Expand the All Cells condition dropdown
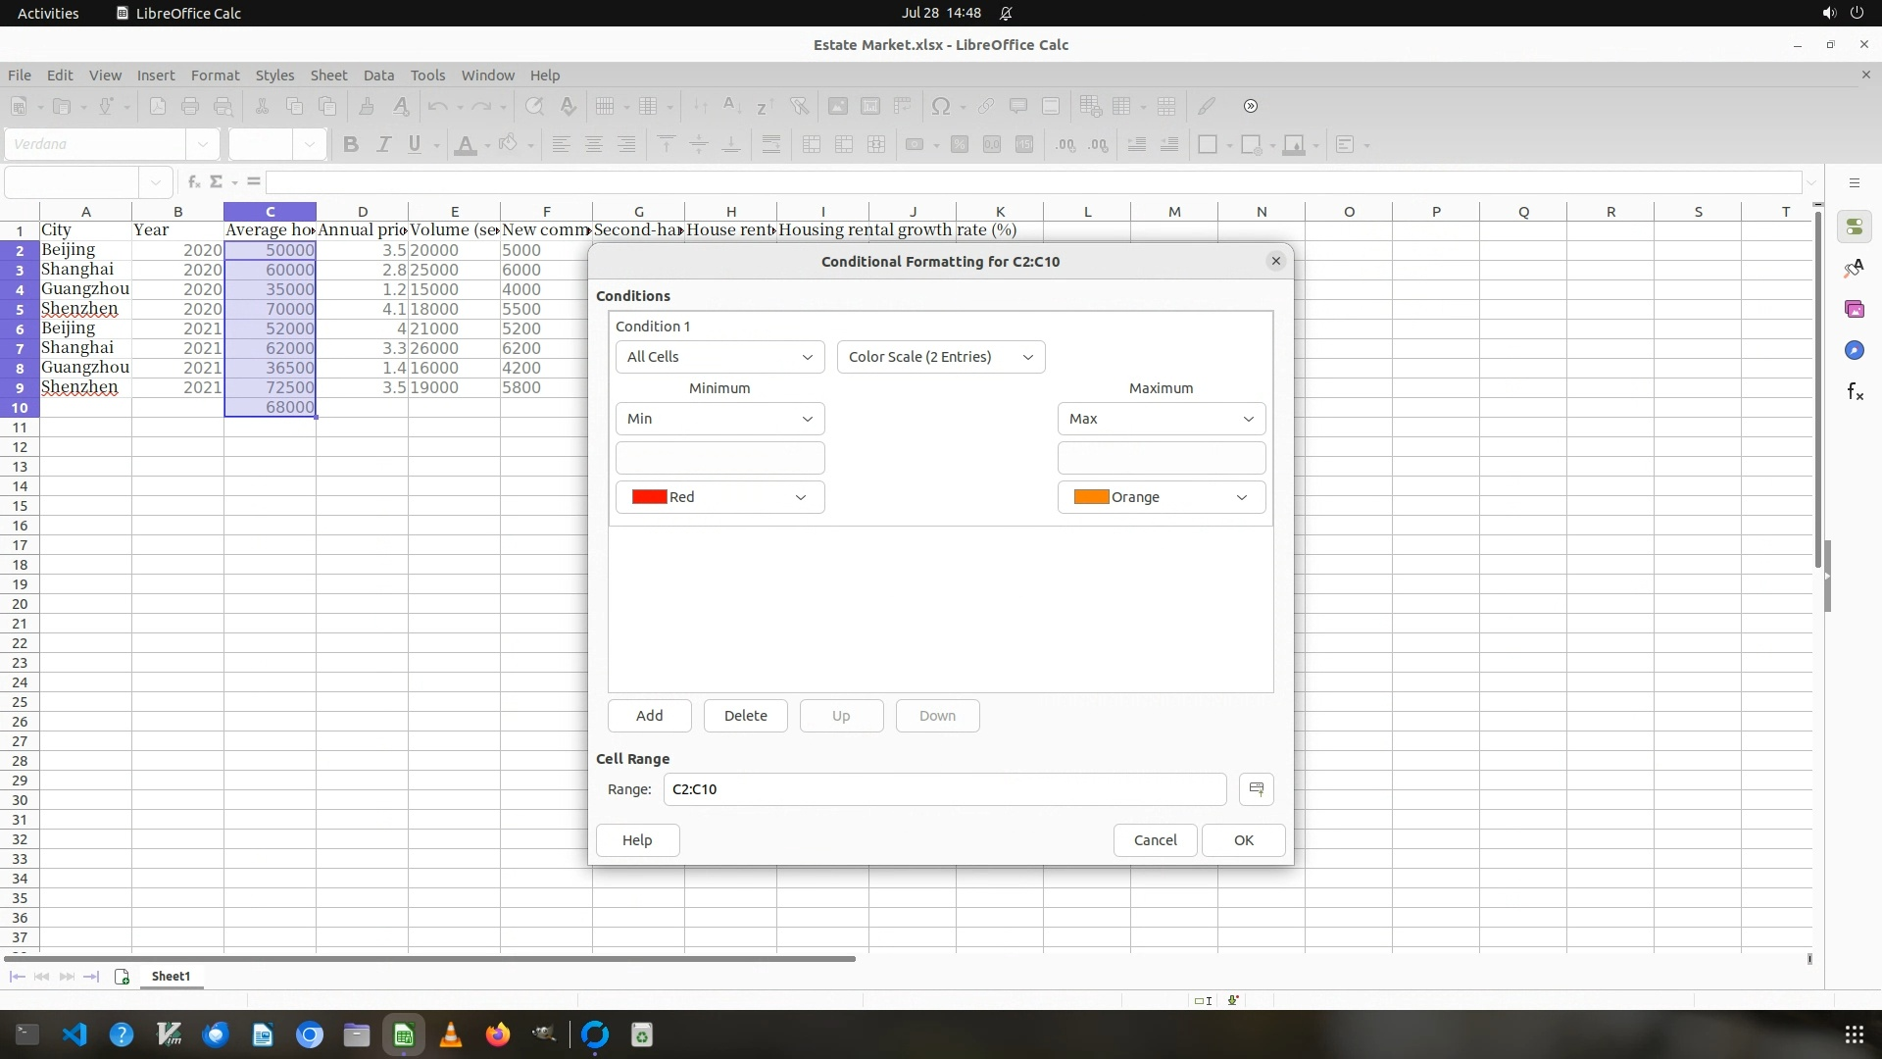 point(719,357)
